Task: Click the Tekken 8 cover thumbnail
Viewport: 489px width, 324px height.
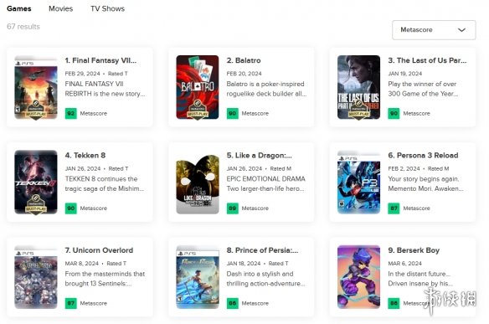Action: 36,183
